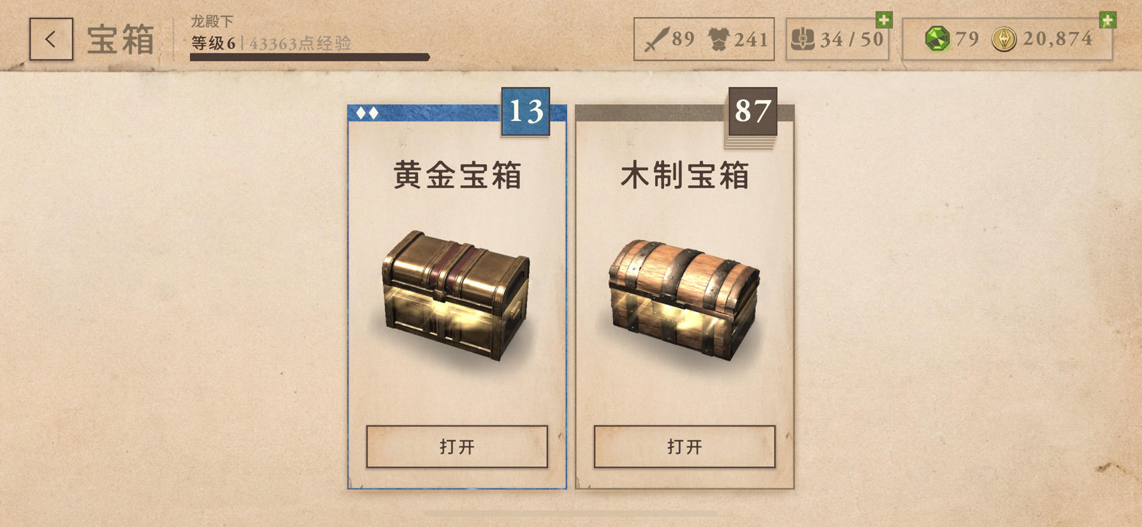The height and width of the screenshot is (527, 1142).
Task: Tap the 木制宝箱 title text
Action: [x=685, y=175]
